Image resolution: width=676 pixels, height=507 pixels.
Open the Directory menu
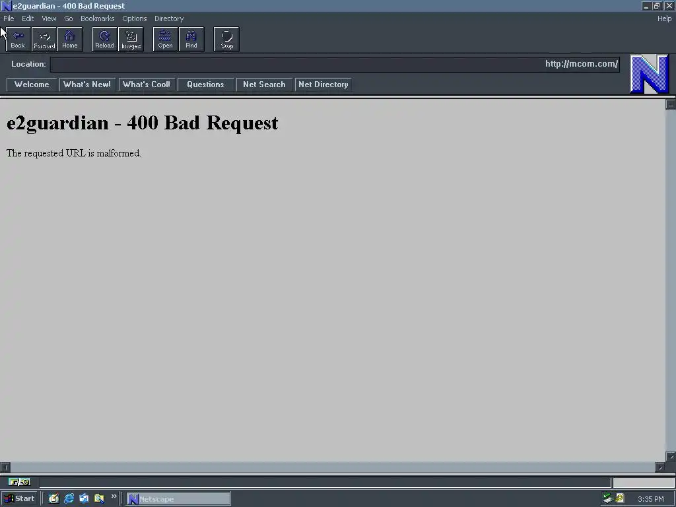(x=169, y=18)
